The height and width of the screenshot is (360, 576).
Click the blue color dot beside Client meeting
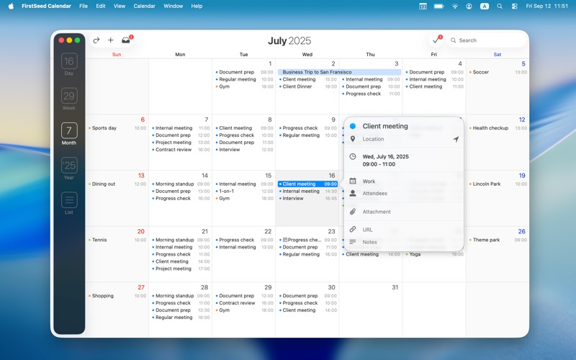[353, 126]
